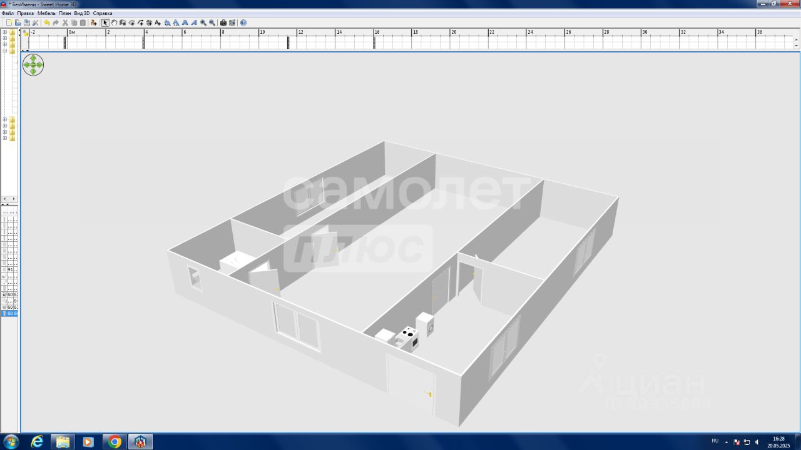This screenshot has width=801, height=450.
Task: Toggle base plan lock icon beside ruler
Action: (25, 32)
